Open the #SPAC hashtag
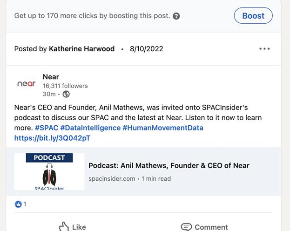The height and width of the screenshot is (231, 290). pos(46,128)
